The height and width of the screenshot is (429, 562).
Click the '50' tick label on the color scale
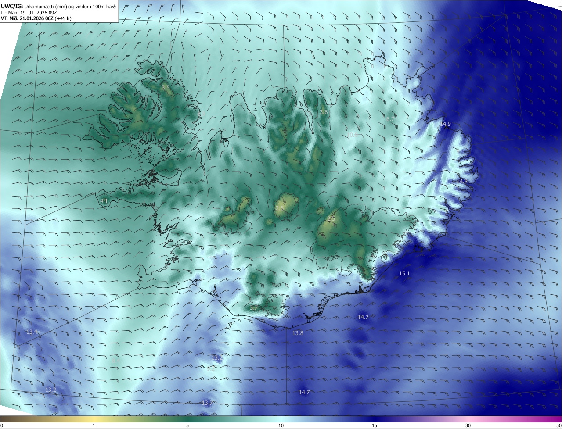558,425
